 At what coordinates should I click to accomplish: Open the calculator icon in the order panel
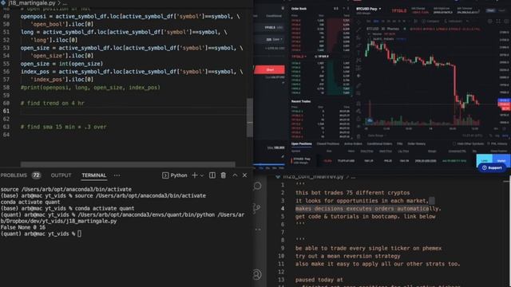[283, 8]
